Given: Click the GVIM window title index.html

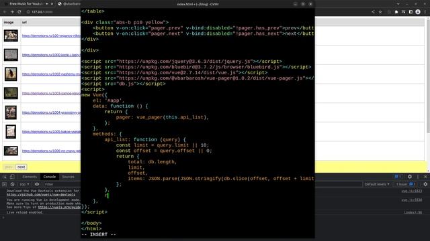Looking at the screenshot, I should click(198, 4).
